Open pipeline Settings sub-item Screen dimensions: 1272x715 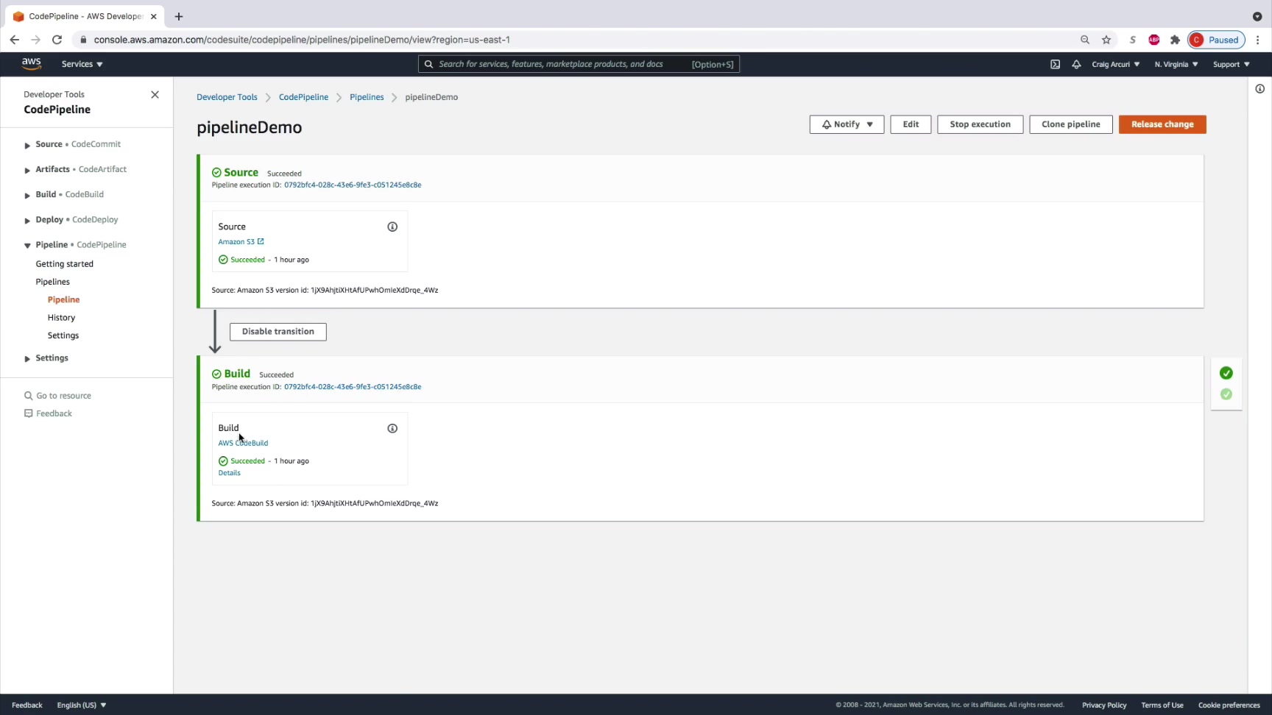[63, 335]
